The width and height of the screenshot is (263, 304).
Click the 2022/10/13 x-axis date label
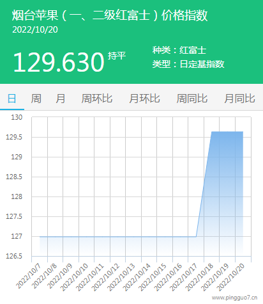pyautogui.click(x=121, y=277)
